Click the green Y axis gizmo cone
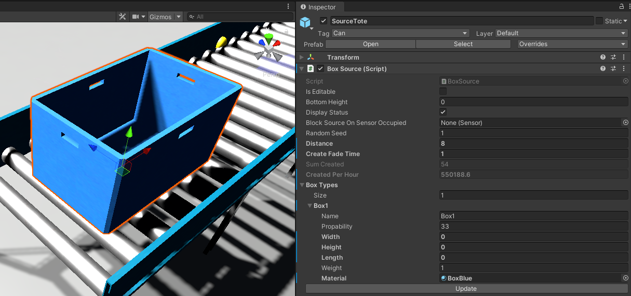The image size is (631, 296). [x=268, y=37]
